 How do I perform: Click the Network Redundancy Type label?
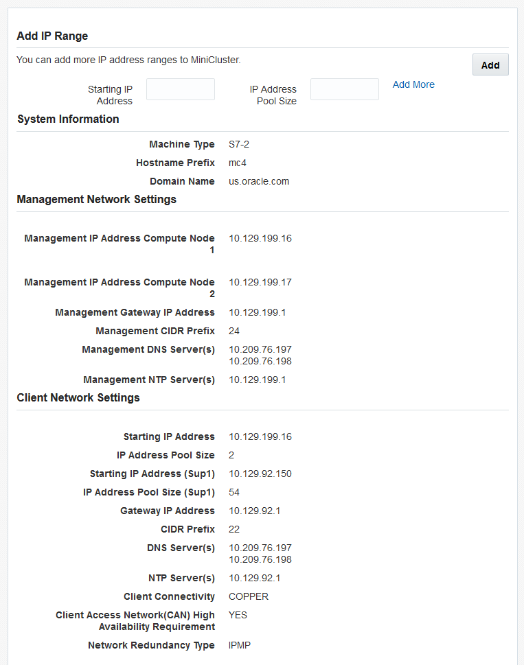[x=152, y=646]
